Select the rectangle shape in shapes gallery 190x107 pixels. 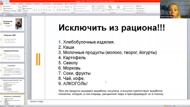coord(99,6)
